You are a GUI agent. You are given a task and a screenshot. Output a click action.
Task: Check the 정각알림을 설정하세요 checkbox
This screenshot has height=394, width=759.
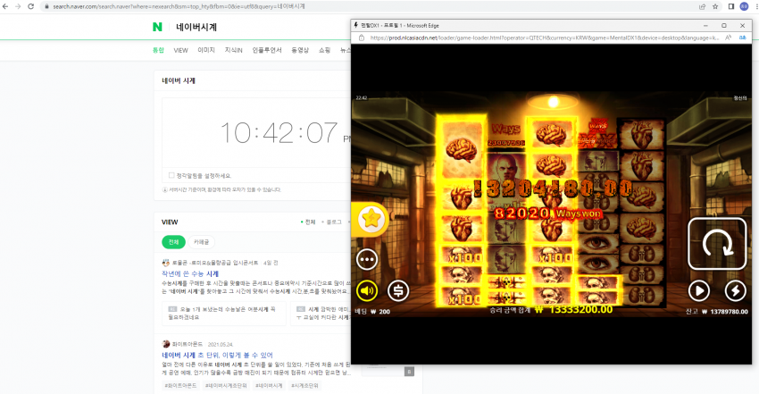click(171, 175)
